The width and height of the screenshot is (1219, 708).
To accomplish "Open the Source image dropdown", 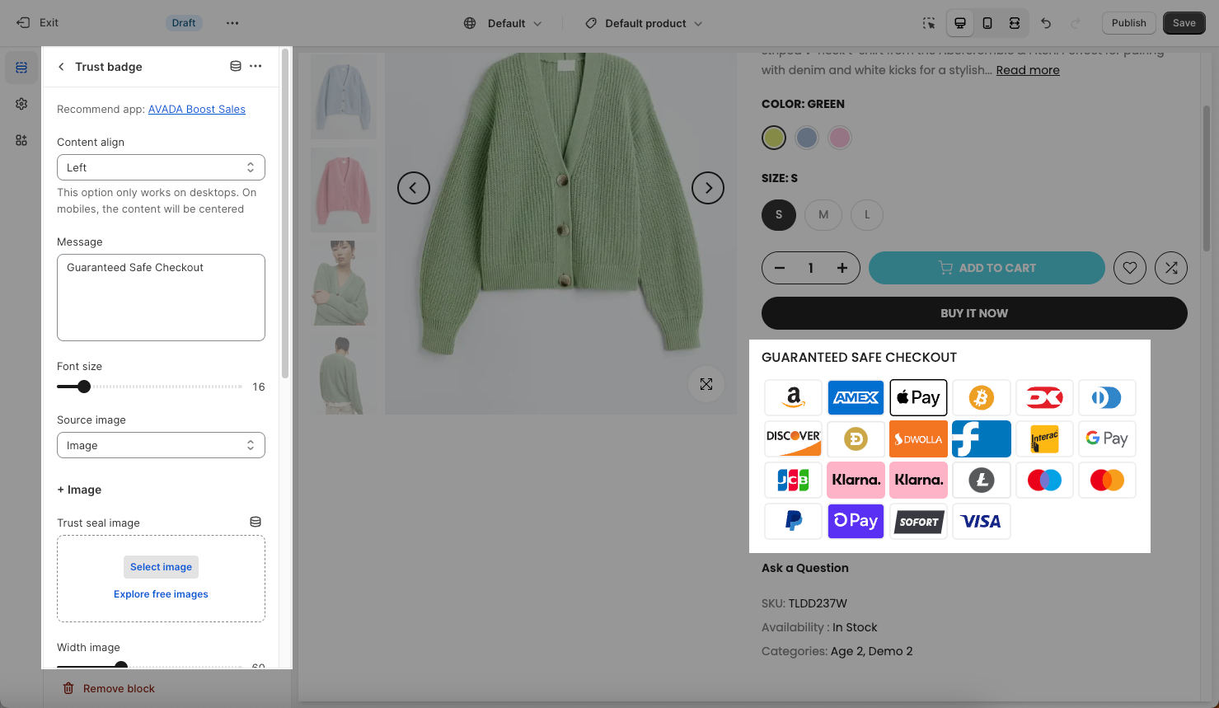I will (161, 445).
